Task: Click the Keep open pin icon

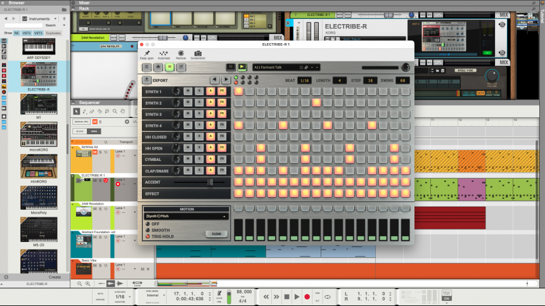Action: [x=146, y=54]
